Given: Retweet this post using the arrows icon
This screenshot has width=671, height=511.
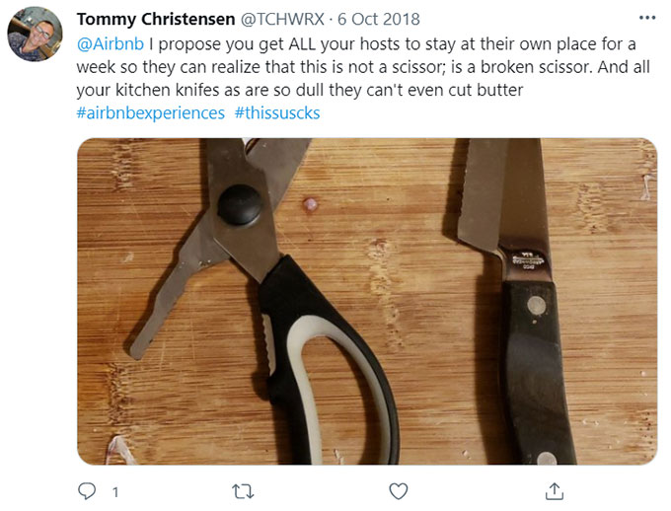Looking at the screenshot, I should coord(243,491).
